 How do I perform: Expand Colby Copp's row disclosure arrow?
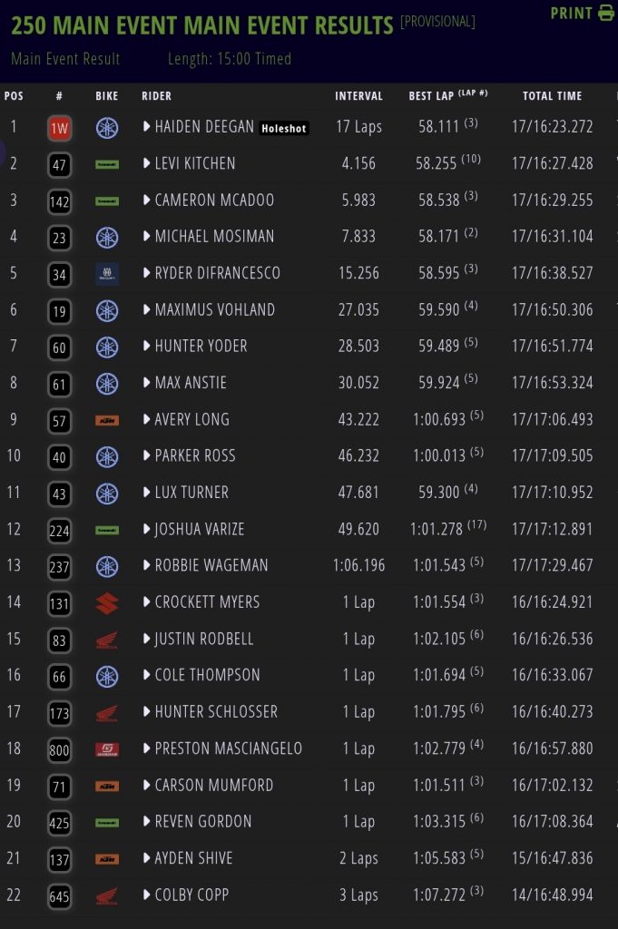tap(146, 895)
